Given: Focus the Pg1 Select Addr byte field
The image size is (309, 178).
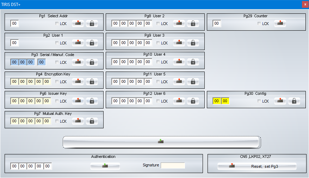Looking at the screenshot, I should [x=14, y=24].
